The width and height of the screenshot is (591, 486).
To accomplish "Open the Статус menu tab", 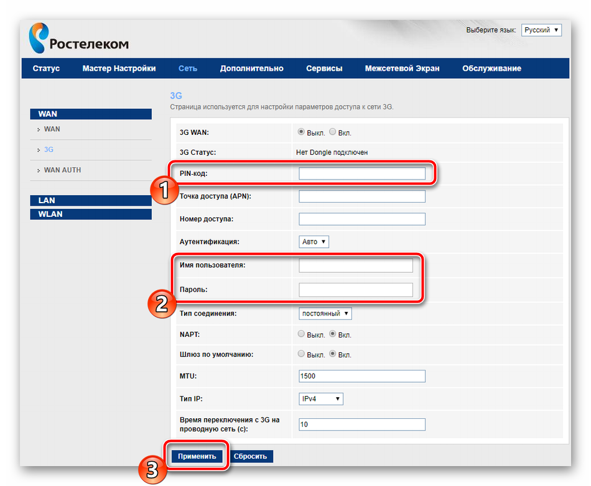I will (46, 68).
